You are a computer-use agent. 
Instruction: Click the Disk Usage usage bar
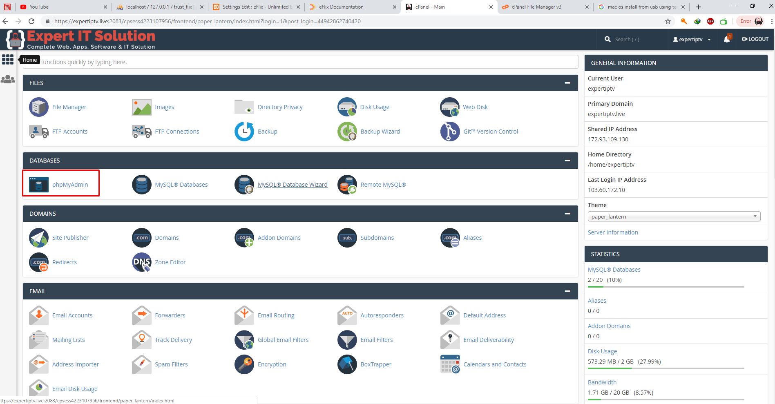coord(666,368)
